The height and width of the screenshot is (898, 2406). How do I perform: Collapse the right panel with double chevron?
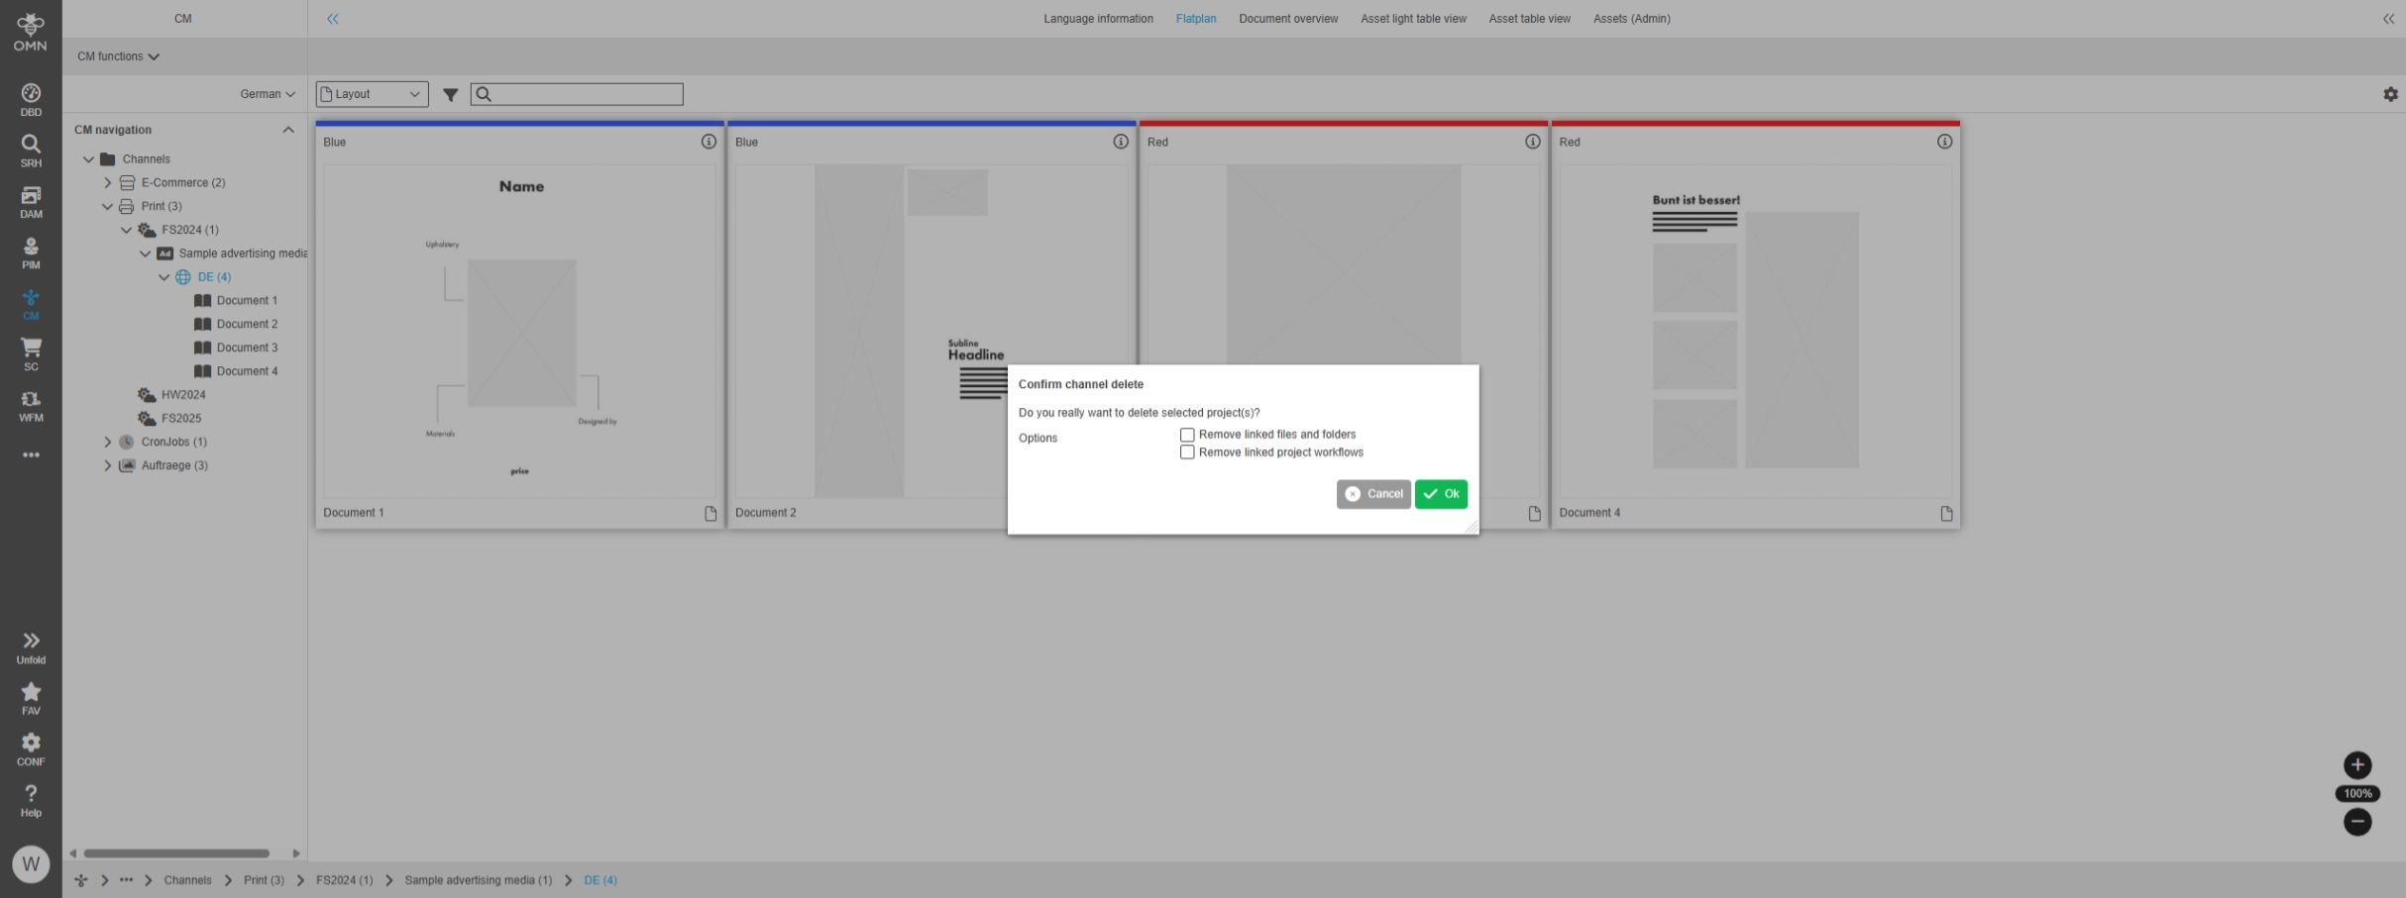[x=2388, y=19]
